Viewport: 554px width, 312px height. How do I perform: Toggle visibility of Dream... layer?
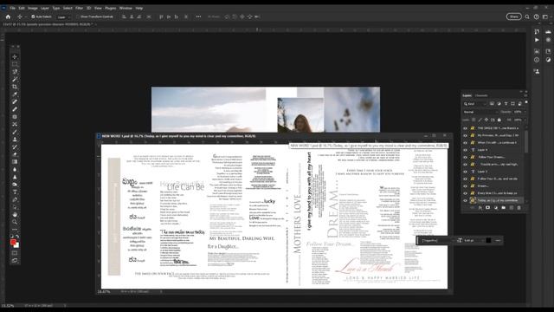pos(466,186)
